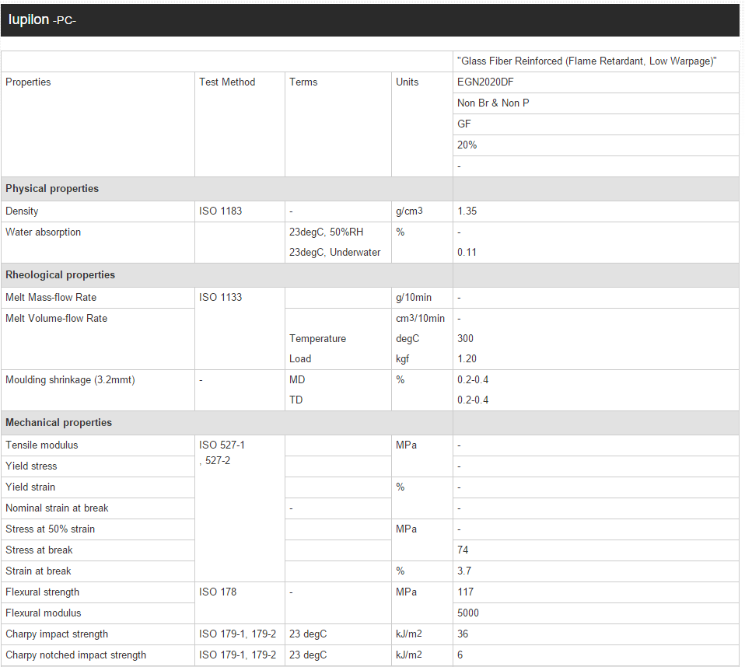Select the stress at break value 74
The height and width of the screenshot is (667, 745).
463,550
